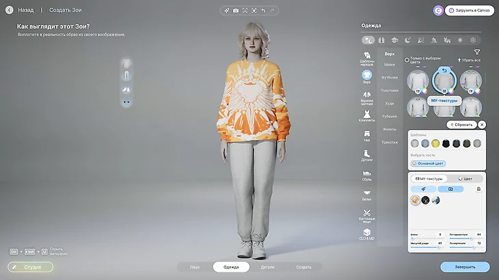Click the Сбросить reset button
Screen dimensions: 499x280
(461, 125)
